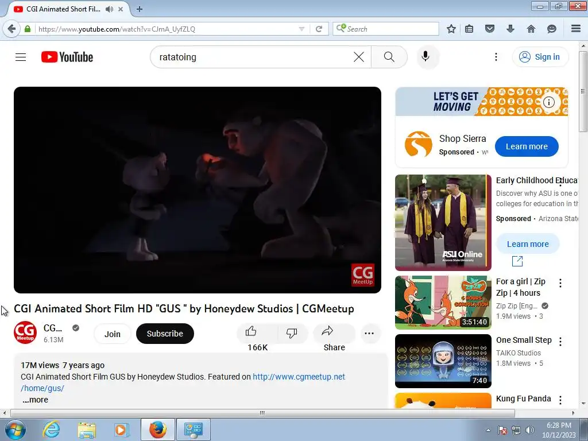Learn more about ASU Early Childhood Education

528,244
